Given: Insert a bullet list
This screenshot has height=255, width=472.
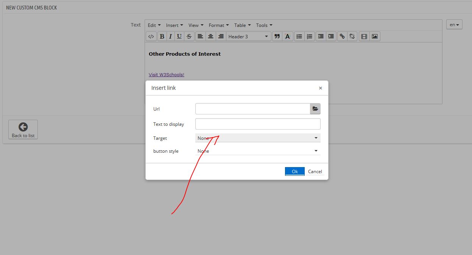Looking at the screenshot, I should point(299,36).
